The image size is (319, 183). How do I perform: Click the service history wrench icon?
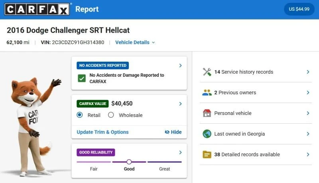pos(207,72)
